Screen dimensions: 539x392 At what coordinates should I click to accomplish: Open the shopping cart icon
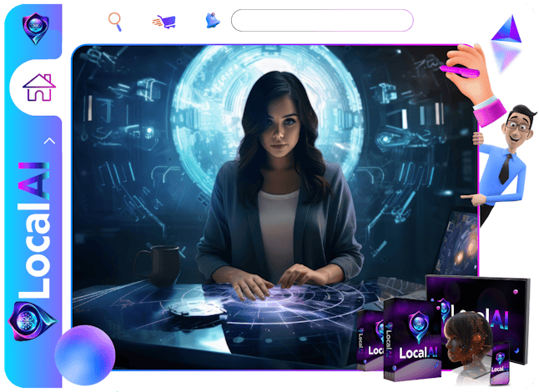[x=164, y=21]
